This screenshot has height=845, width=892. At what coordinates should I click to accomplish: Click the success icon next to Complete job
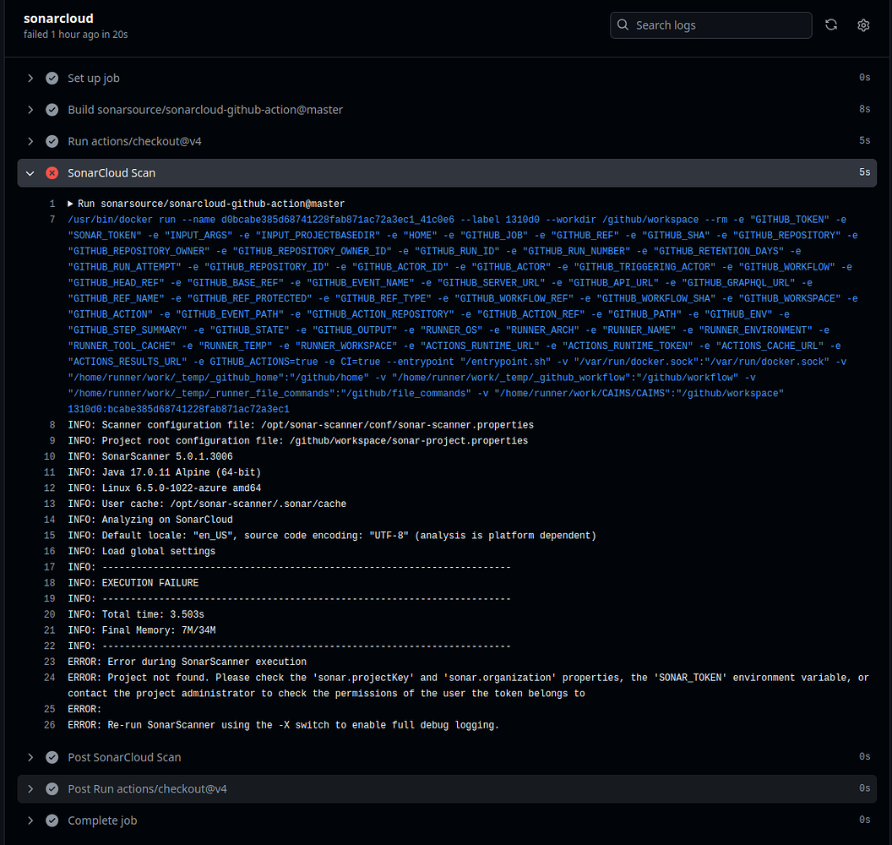click(x=52, y=820)
